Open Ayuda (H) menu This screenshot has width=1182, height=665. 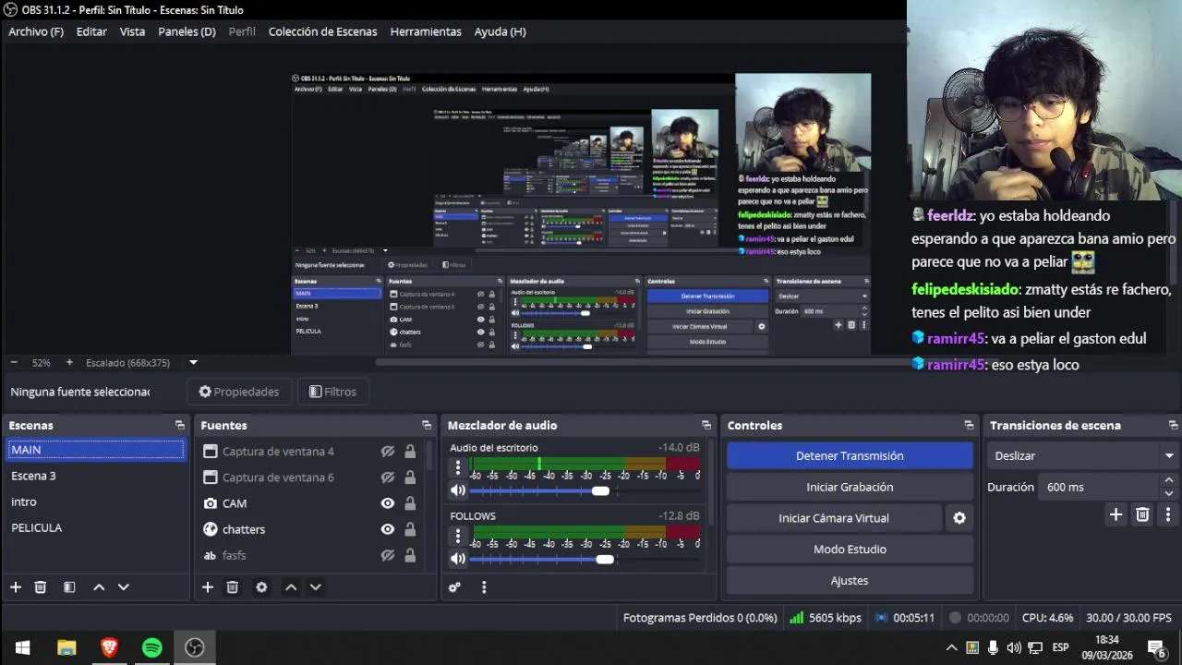500,31
